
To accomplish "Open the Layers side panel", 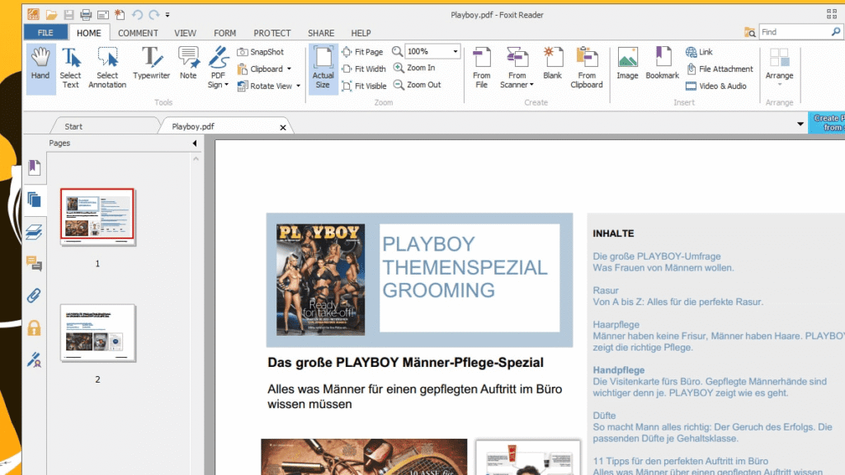I will pos(34,232).
